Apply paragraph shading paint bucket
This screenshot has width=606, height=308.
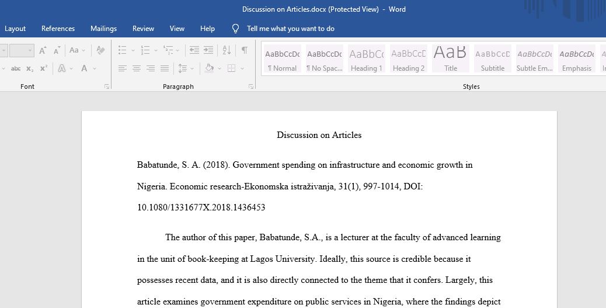[x=209, y=68]
